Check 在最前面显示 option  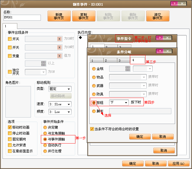click(x=10, y=151)
